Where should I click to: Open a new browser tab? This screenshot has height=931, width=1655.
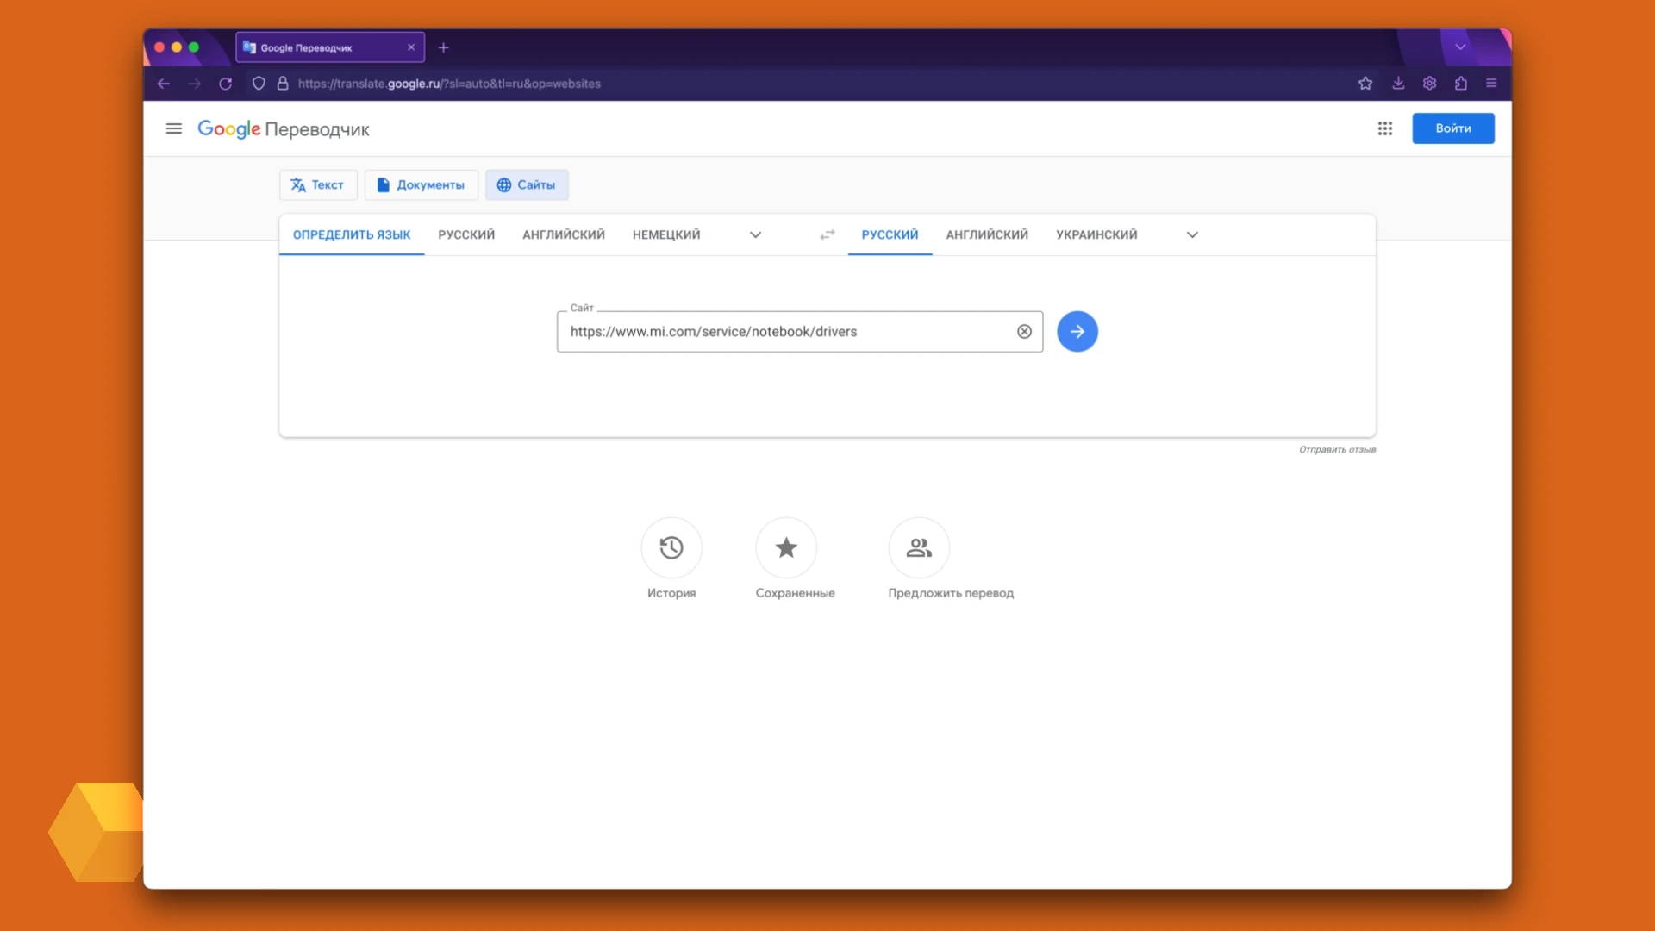(444, 48)
